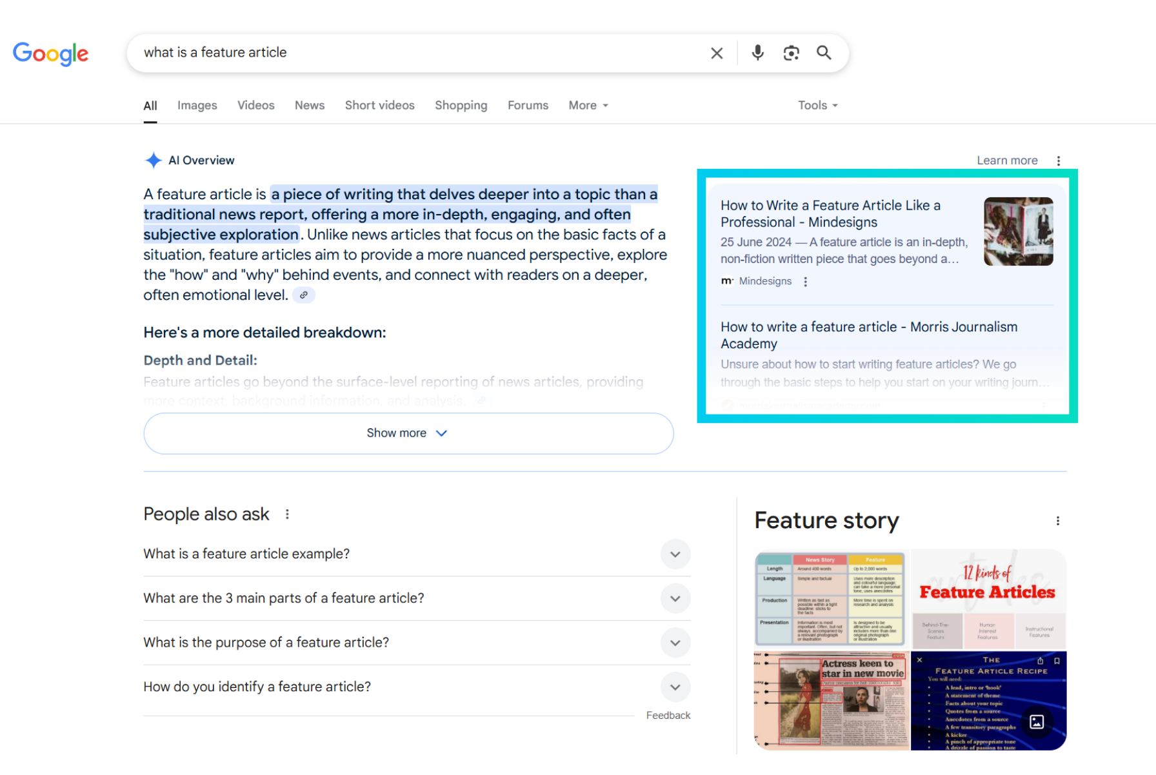
Task: Click the Google logo
Action: pyautogui.click(x=51, y=54)
